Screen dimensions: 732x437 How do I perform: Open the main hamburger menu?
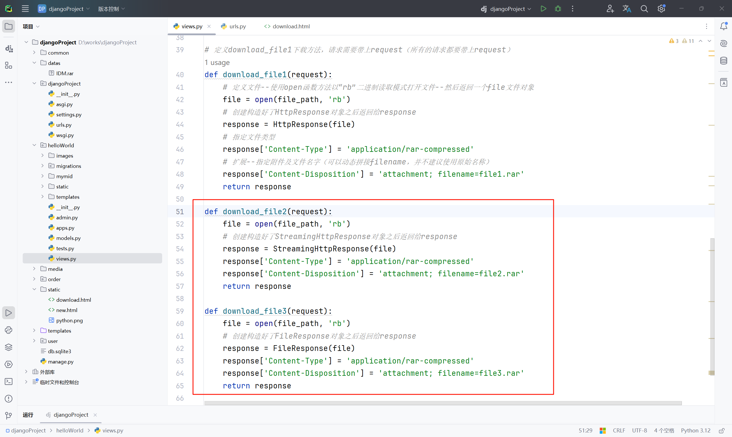pos(25,9)
